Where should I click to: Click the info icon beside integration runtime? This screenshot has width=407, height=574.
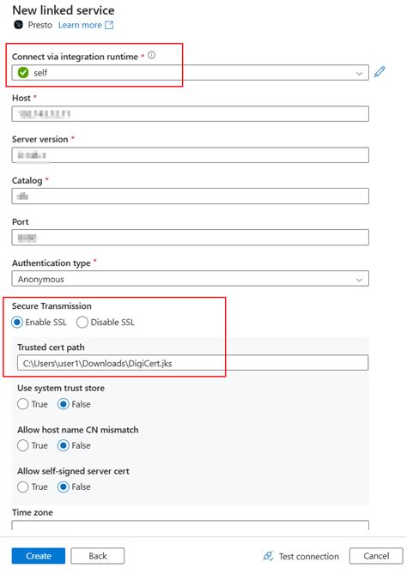pyautogui.click(x=151, y=55)
